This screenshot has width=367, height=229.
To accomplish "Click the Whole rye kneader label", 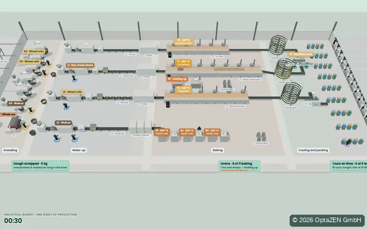I will [8, 114].
